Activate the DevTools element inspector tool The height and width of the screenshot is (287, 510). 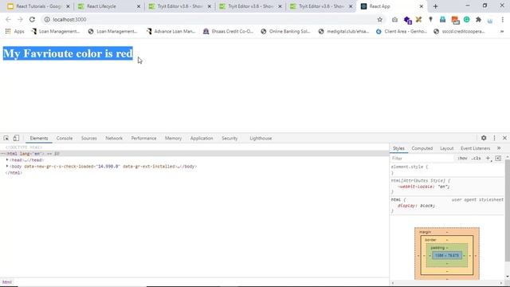pos(6,138)
